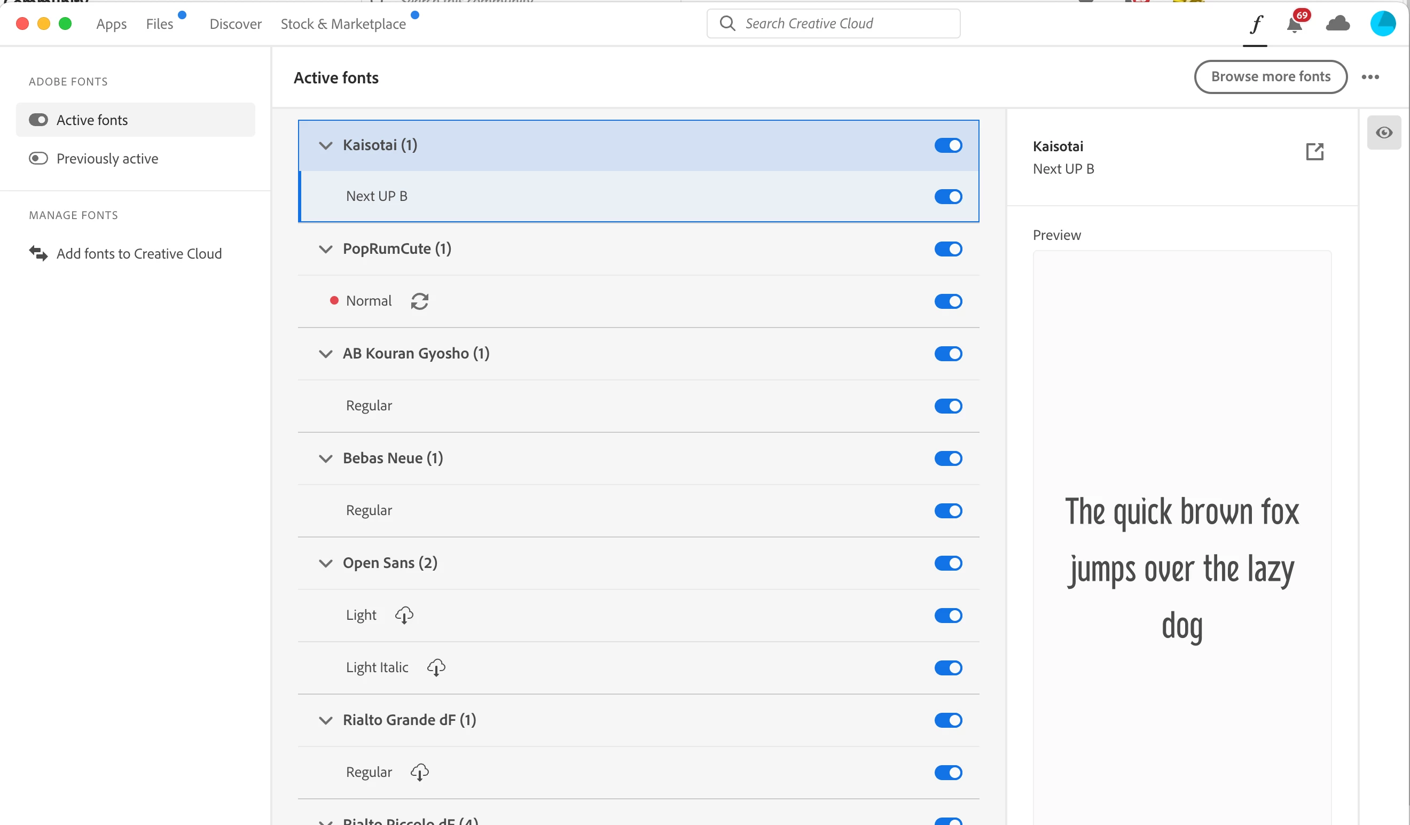Open Kaisotai font page via external link icon
Screen dimensions: 1410x825
point(1314,151)
